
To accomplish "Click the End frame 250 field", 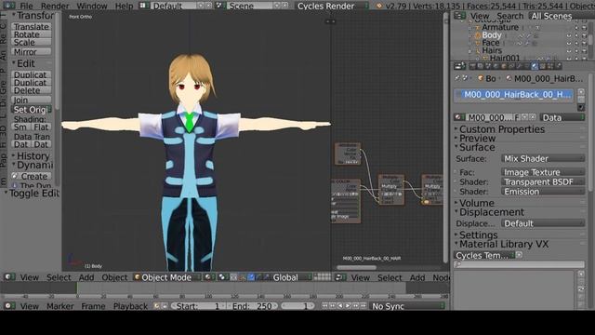I will (252, 306).
